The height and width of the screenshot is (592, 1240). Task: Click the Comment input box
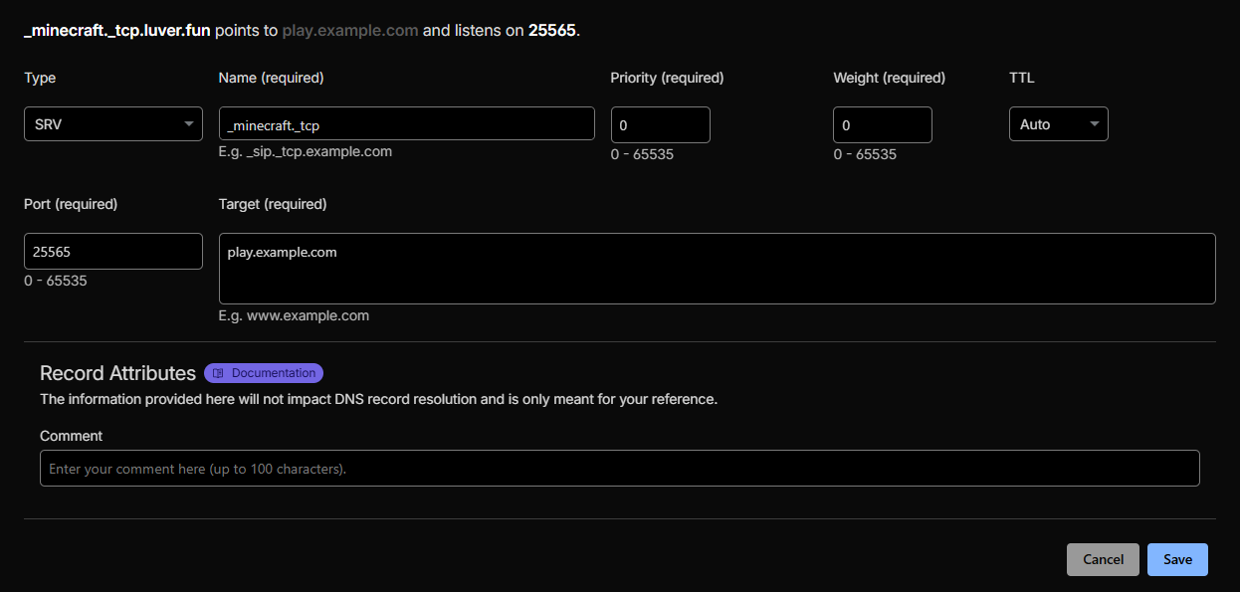(x=619, y=469)
